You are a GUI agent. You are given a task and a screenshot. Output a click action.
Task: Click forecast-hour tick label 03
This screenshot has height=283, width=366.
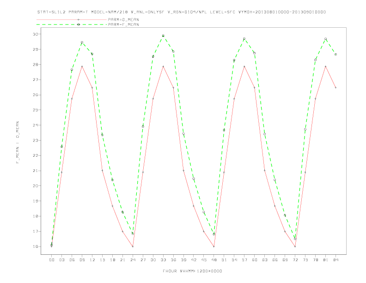tap(61, 260)
